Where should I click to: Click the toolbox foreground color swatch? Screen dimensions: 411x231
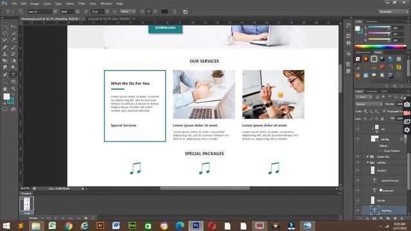(6, 97)
